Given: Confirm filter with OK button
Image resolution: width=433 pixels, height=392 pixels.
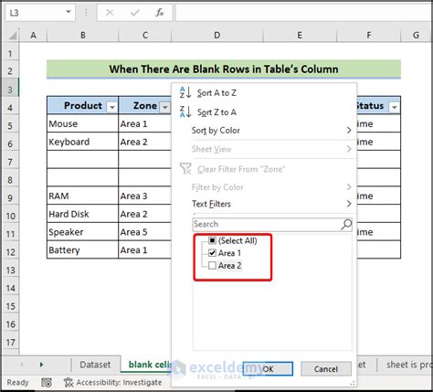Looking at the screenshot, I should (268, 369).
